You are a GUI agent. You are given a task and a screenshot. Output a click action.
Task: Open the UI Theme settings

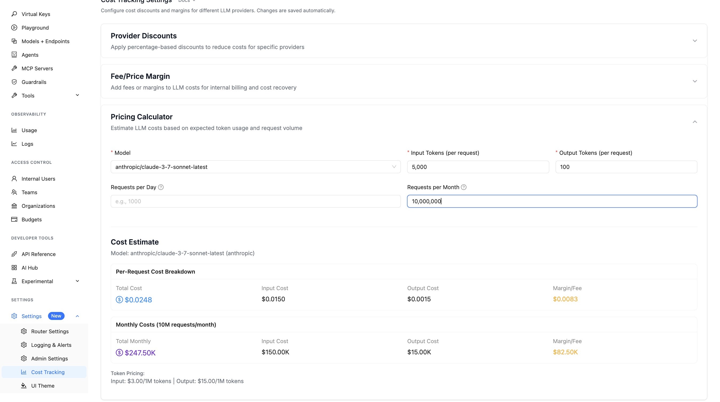click(x=43, y=386)
